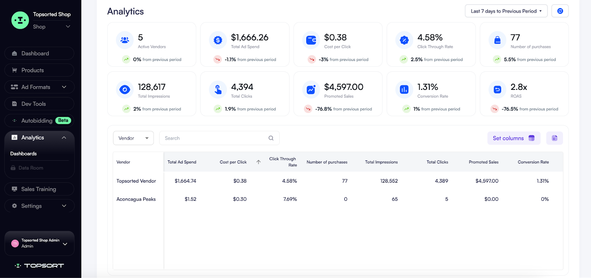Click the Analytics page heading
This screenshot has width=591, height=278.
point(126,11)
